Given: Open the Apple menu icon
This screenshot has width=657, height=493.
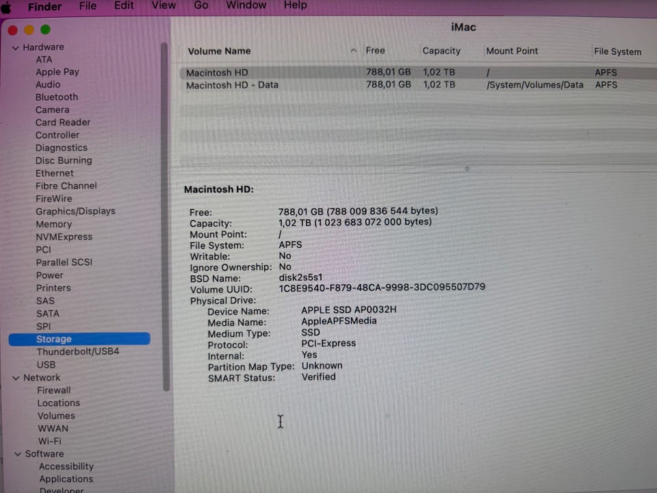Looking at the screenshot, I should point(6,7).
